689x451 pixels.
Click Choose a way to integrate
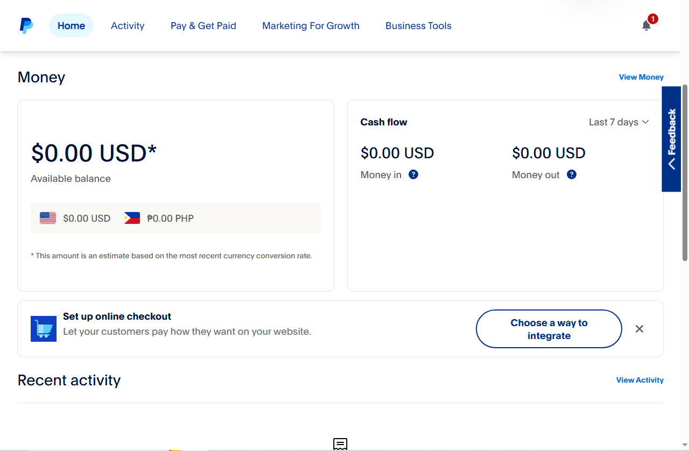click(x=549, y=329)
